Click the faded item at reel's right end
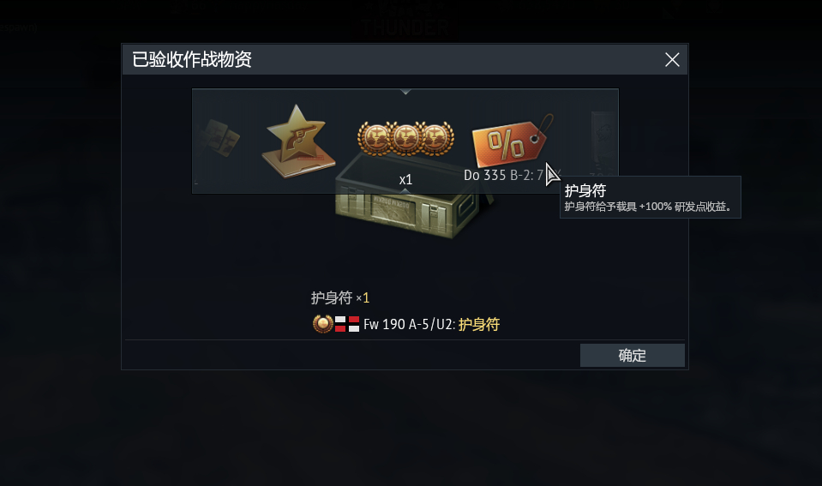The width and height of the screenshot is (822, 486). tap(603, 141)
